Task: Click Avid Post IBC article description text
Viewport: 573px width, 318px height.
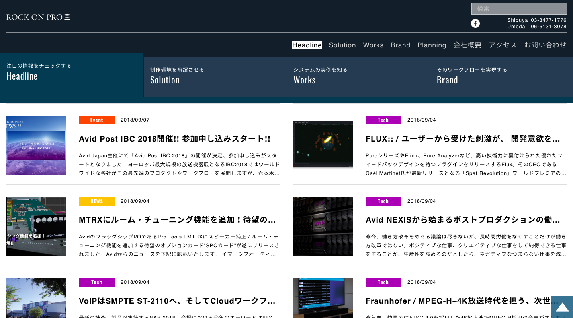Action: point(179,164)
